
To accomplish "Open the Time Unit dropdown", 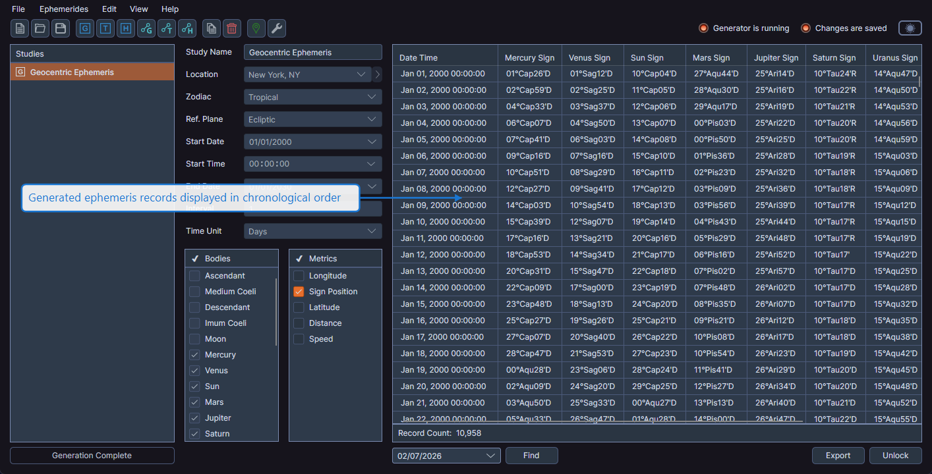I will click(x=312, y=231).
